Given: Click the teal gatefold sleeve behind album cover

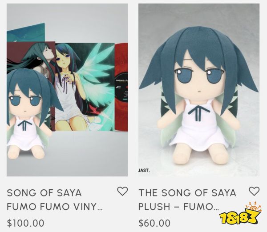Looking at the screenshot, I should pyautogui.click(x=26, y=32).
